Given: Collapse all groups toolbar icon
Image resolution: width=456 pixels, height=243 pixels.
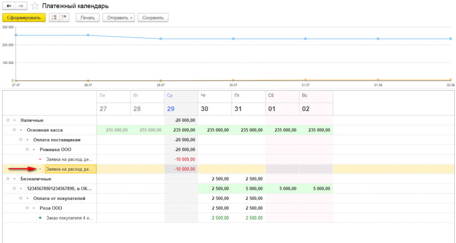Looking at the screenshot, I should coord(64,18).
